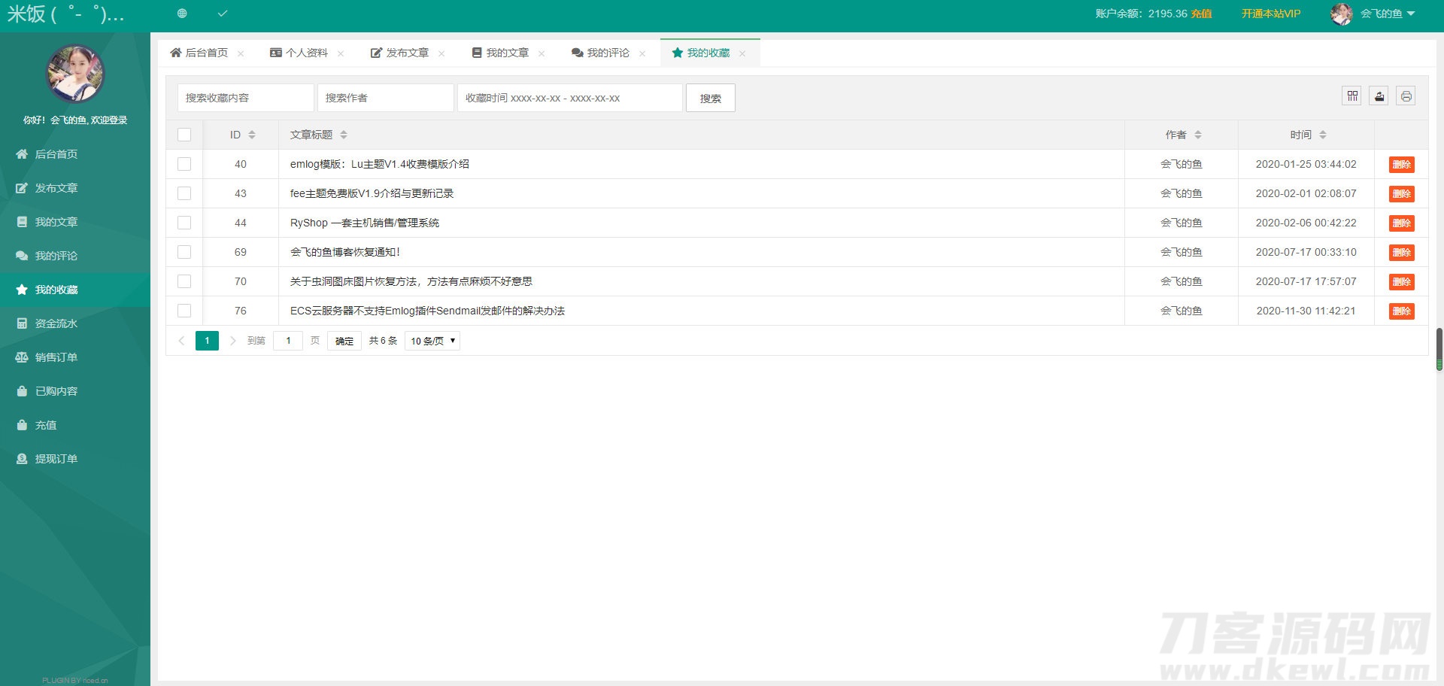The width and height of the screenshot is (1444, 686).
Task: Select checkbox for article ID 70
Action: [184, 281]
